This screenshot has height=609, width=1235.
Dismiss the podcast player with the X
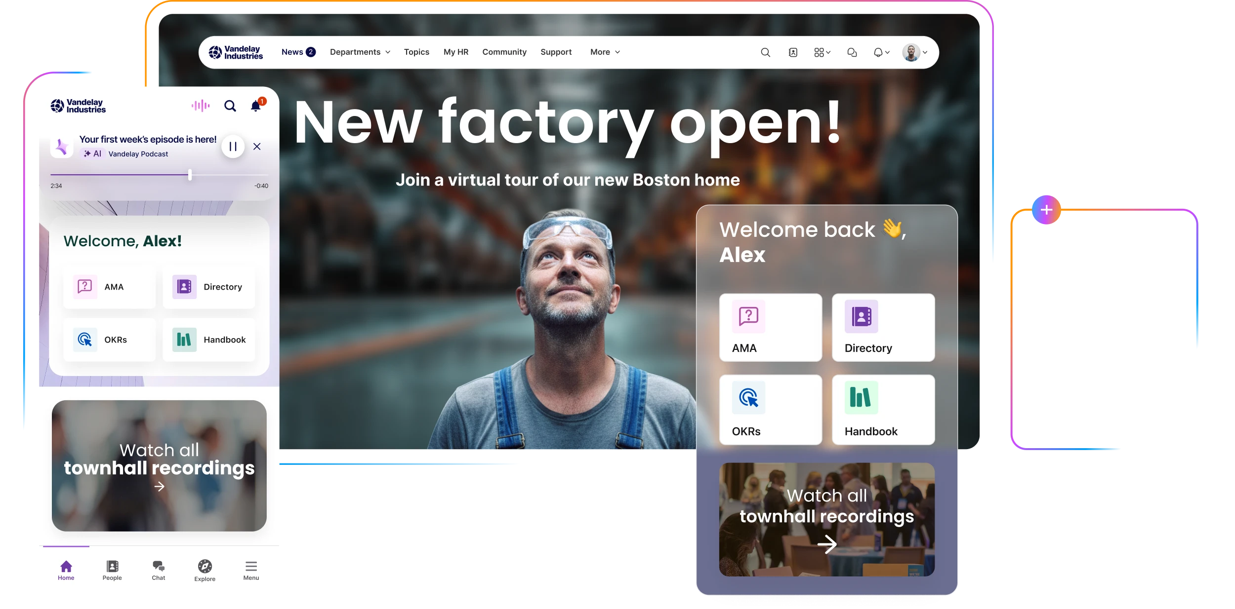(257, 147)
